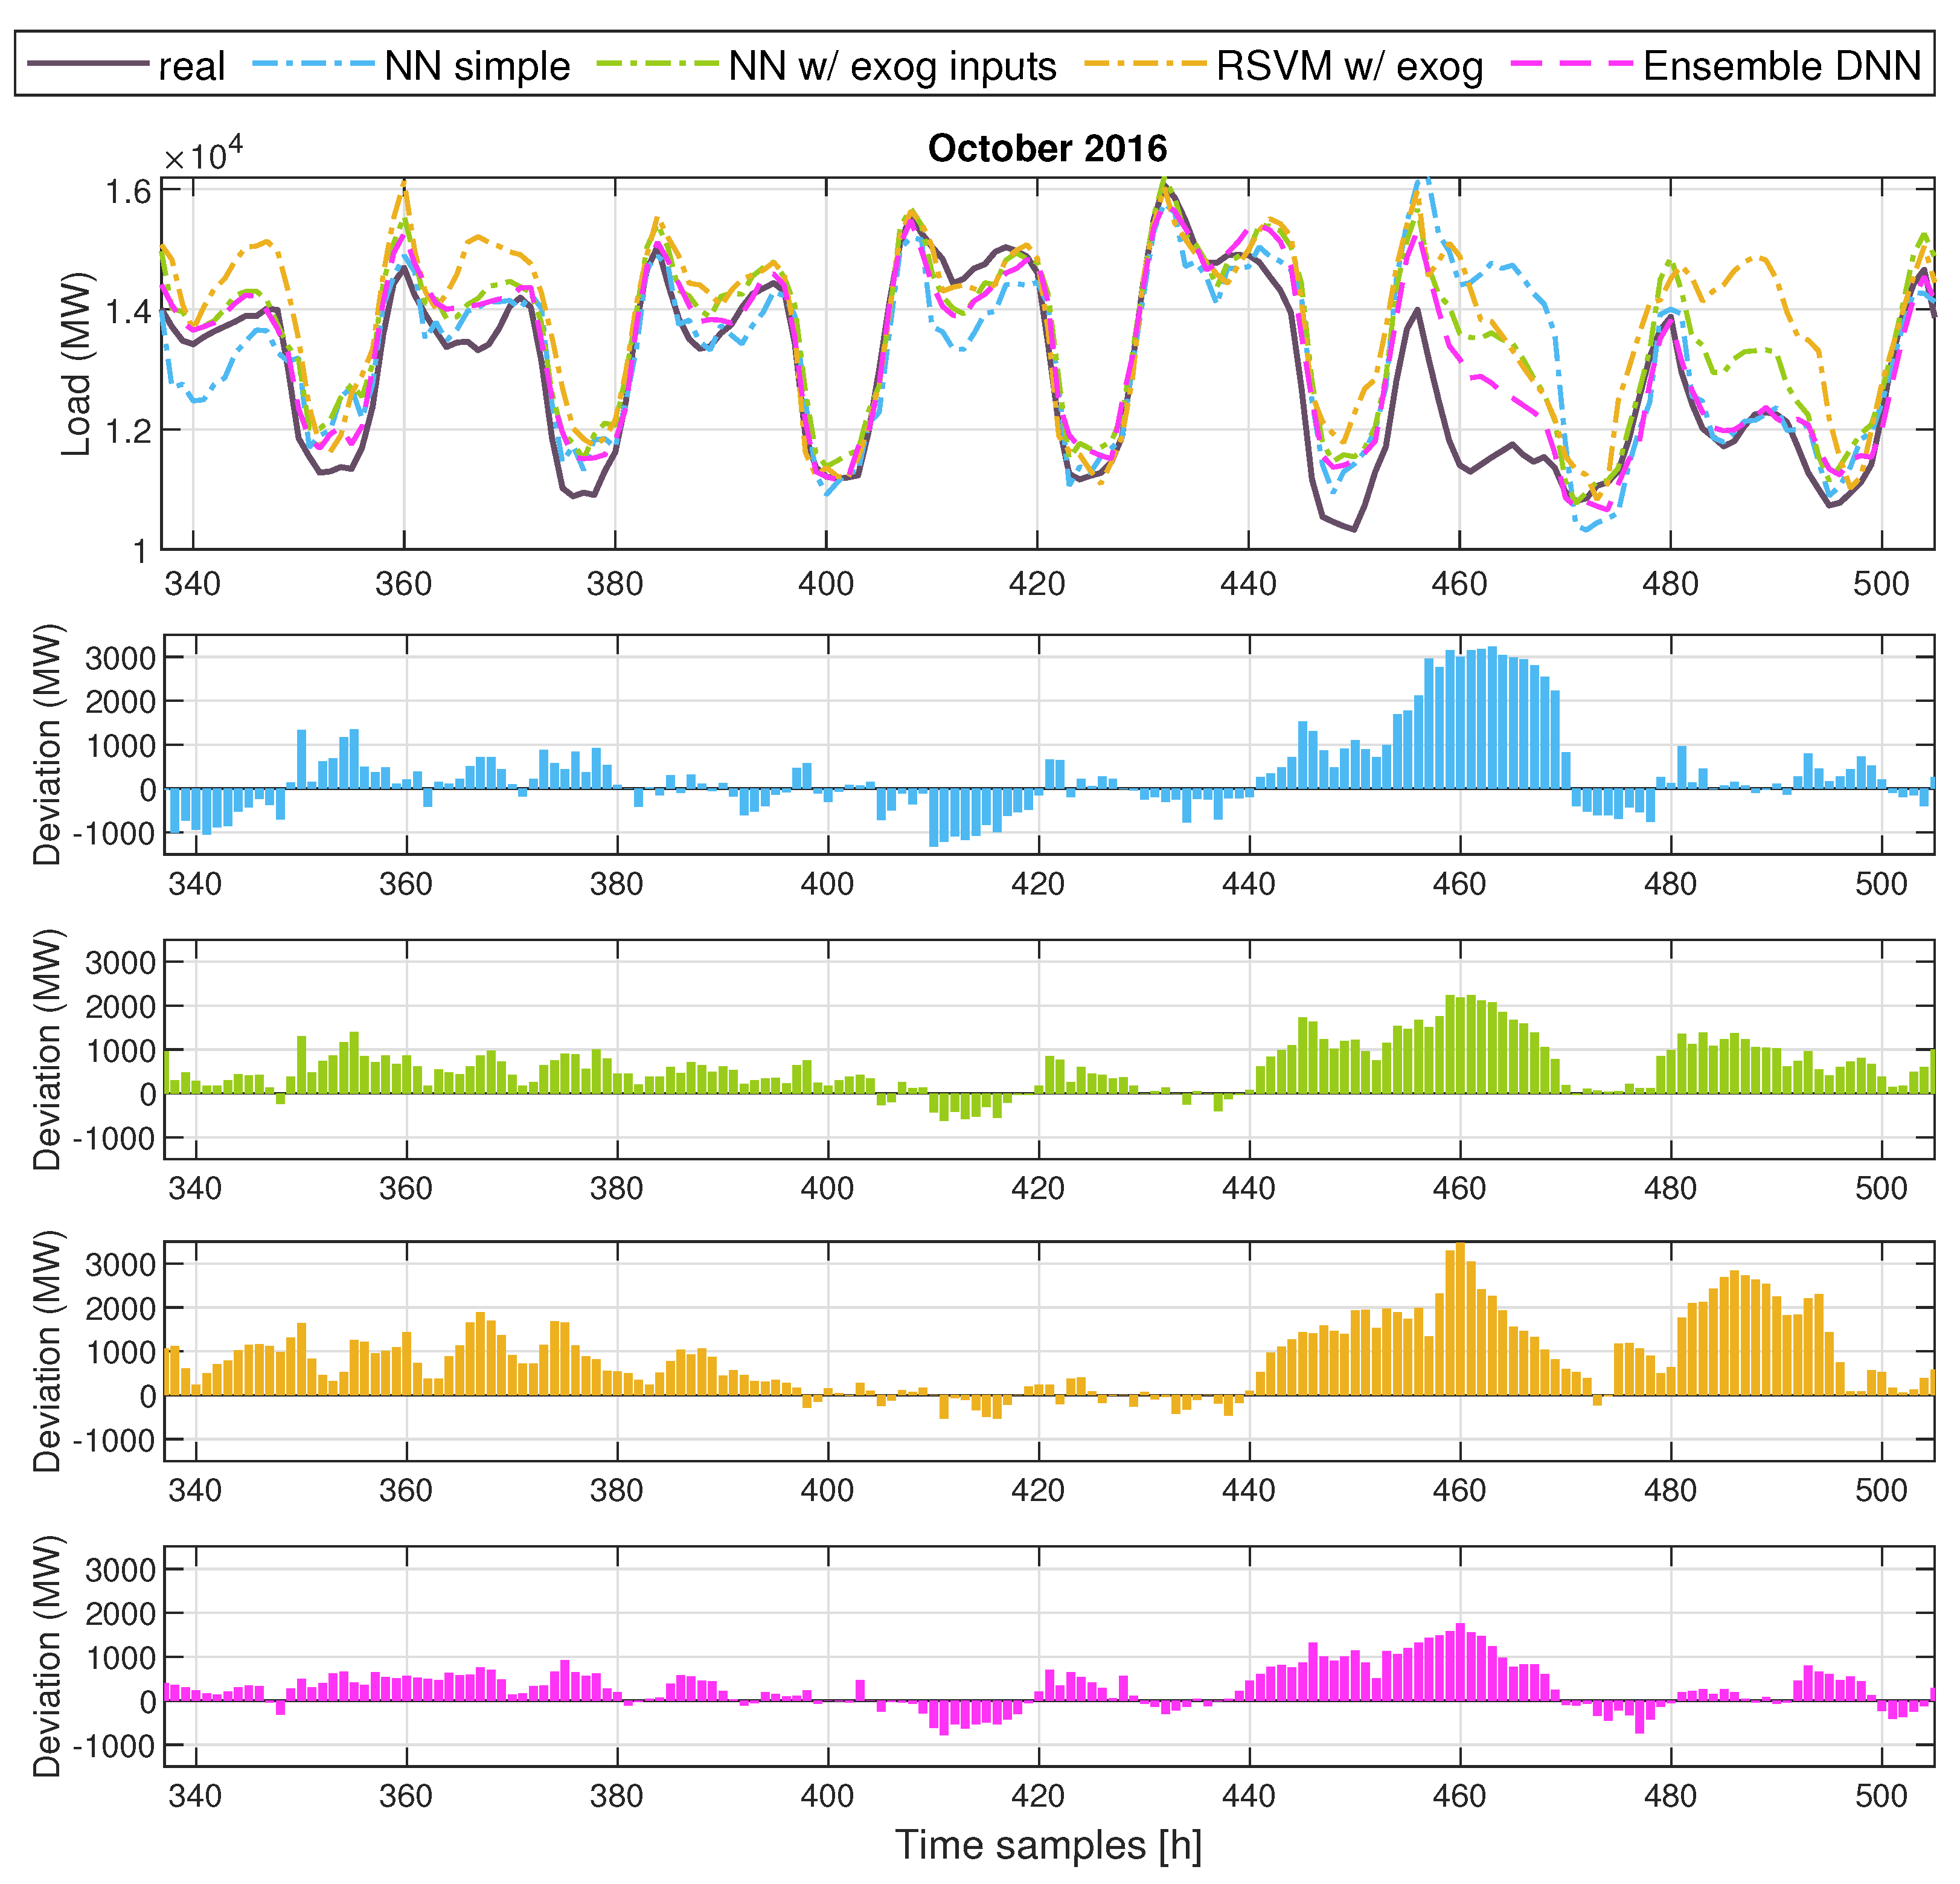Click the 'October 2016' plot title
The image size is (1960, 1884).
tap(1047, 148)
